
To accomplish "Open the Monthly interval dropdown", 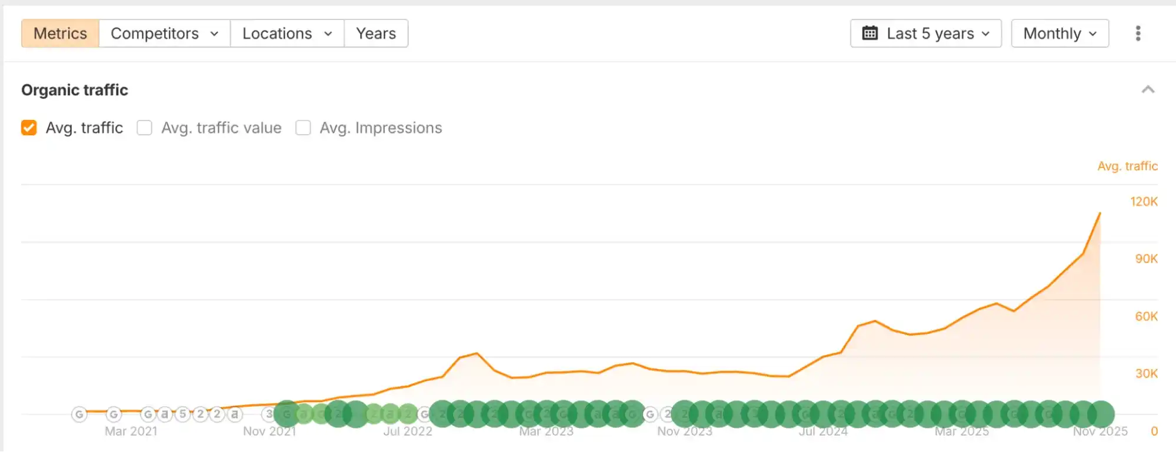I will (1060, 34).
